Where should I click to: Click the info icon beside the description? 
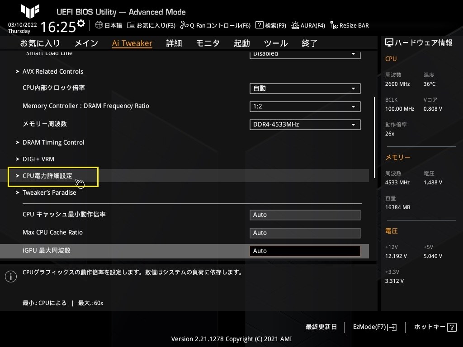[x=11, y=277]
